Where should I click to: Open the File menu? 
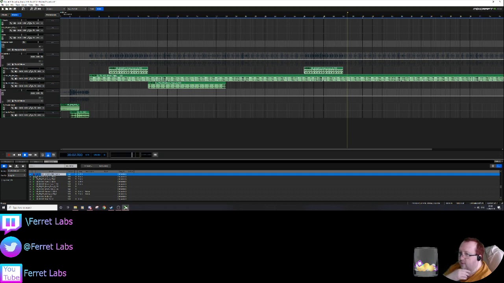coord(3,5)
